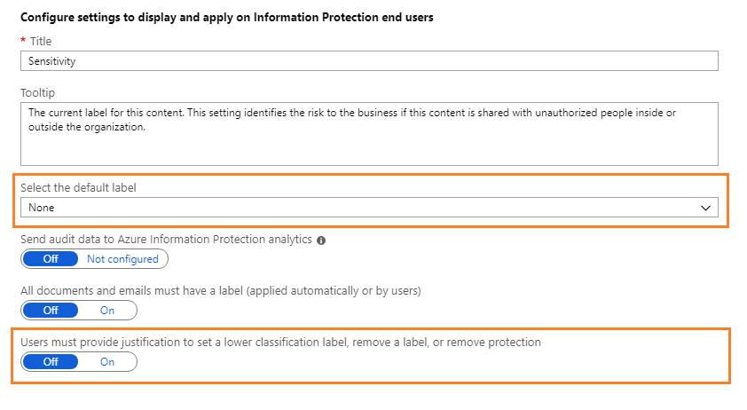Click the All documents and emails setting text

click(219, 291)
